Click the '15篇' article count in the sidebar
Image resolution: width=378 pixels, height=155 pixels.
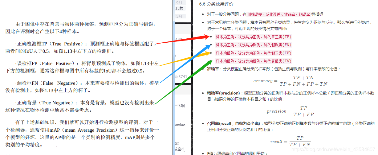(180, 8)
